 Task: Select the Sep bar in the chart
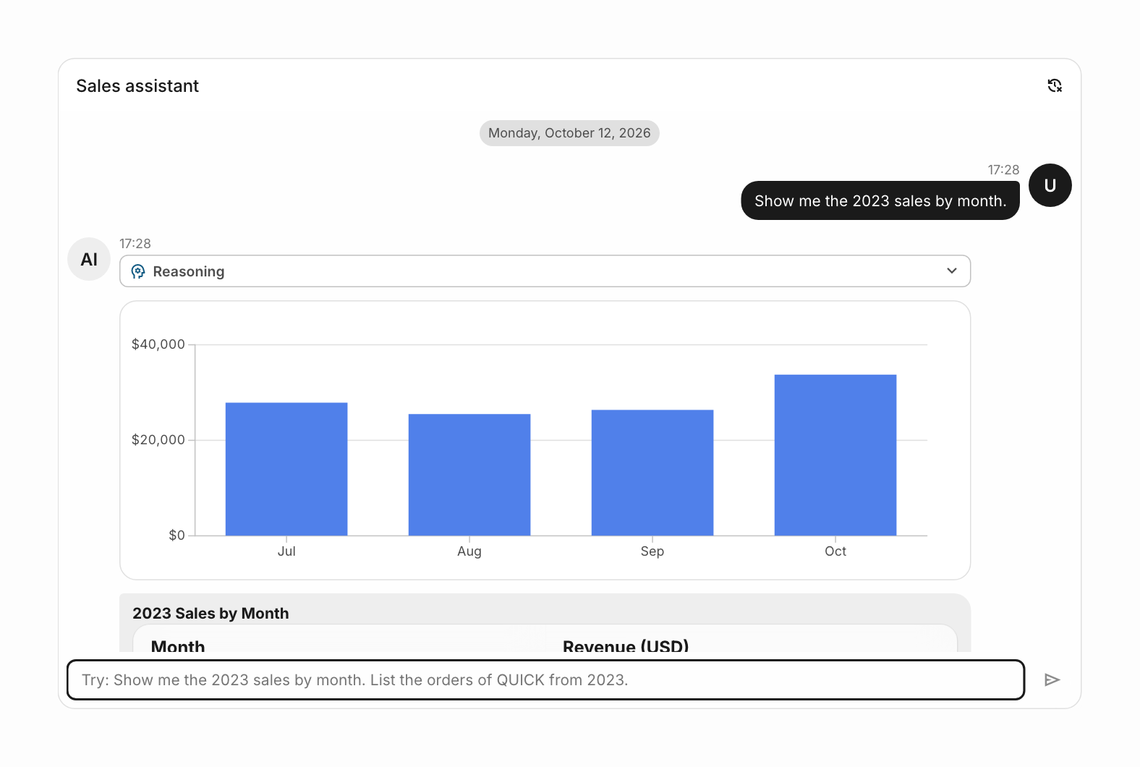click(x=652, y=473)
